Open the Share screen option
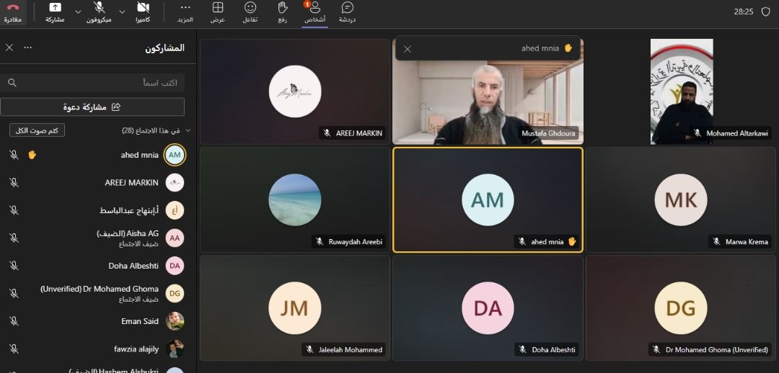779x373 pixels. [x=55, y=12]
